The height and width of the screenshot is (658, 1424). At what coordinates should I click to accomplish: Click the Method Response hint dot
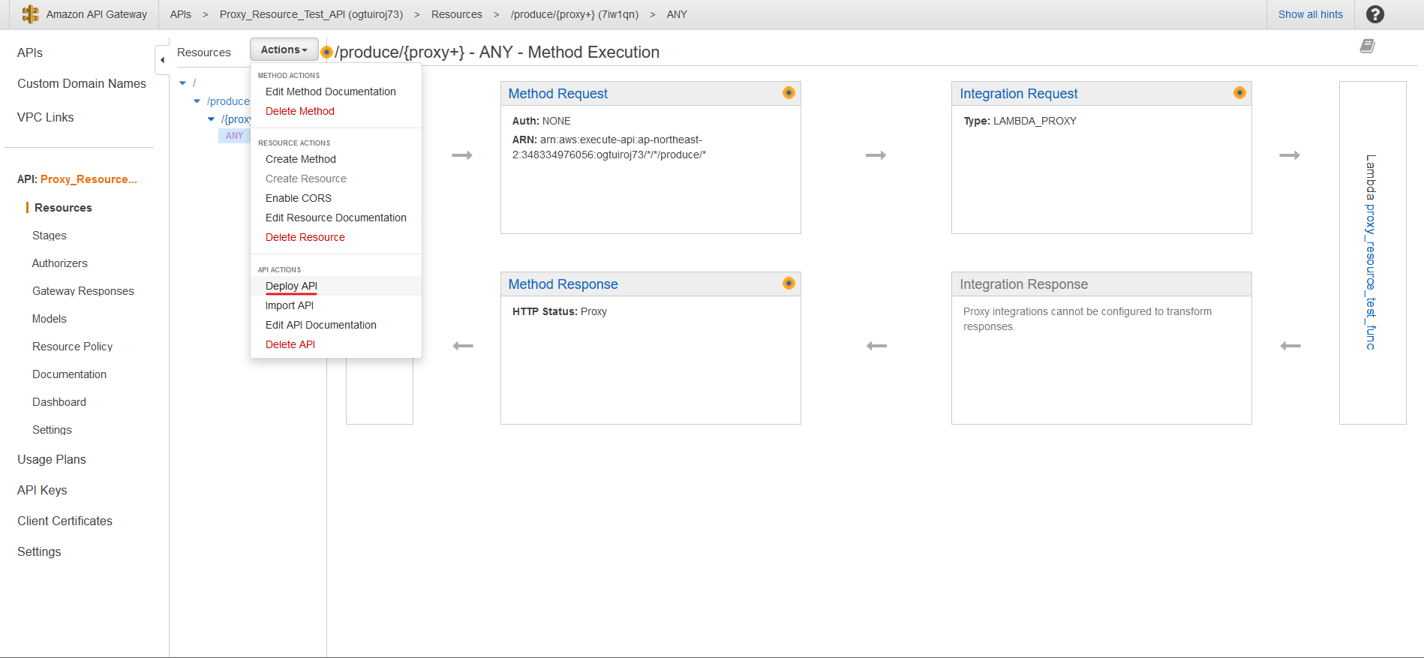[x=789, y=284]
